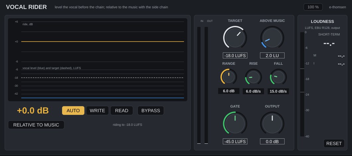
Task: Click the OUTPUT knob
Action: coord(272,123)
